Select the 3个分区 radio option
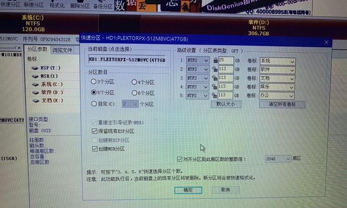 click(x=94, y=82)
